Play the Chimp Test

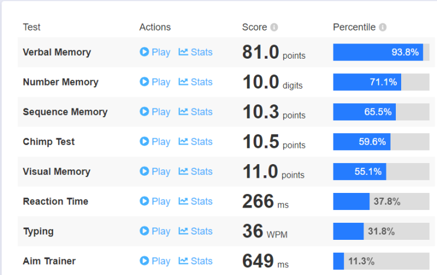click(155, 142)
